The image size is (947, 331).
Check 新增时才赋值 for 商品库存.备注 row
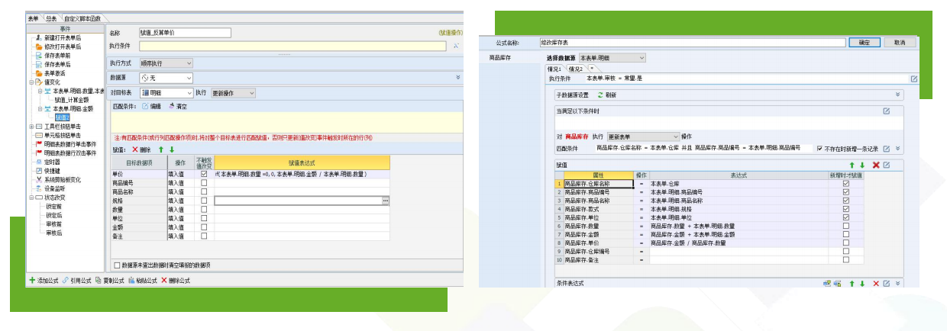(845, 260)
